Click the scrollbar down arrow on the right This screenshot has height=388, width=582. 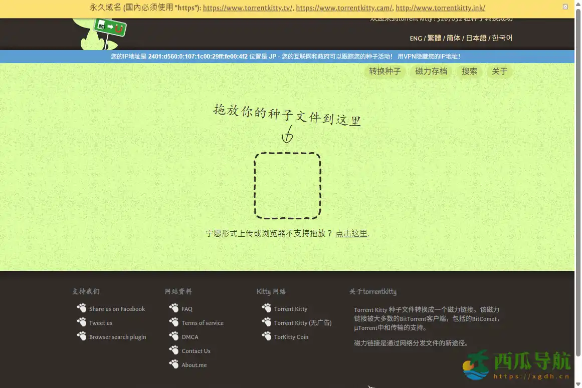[578, 383]
